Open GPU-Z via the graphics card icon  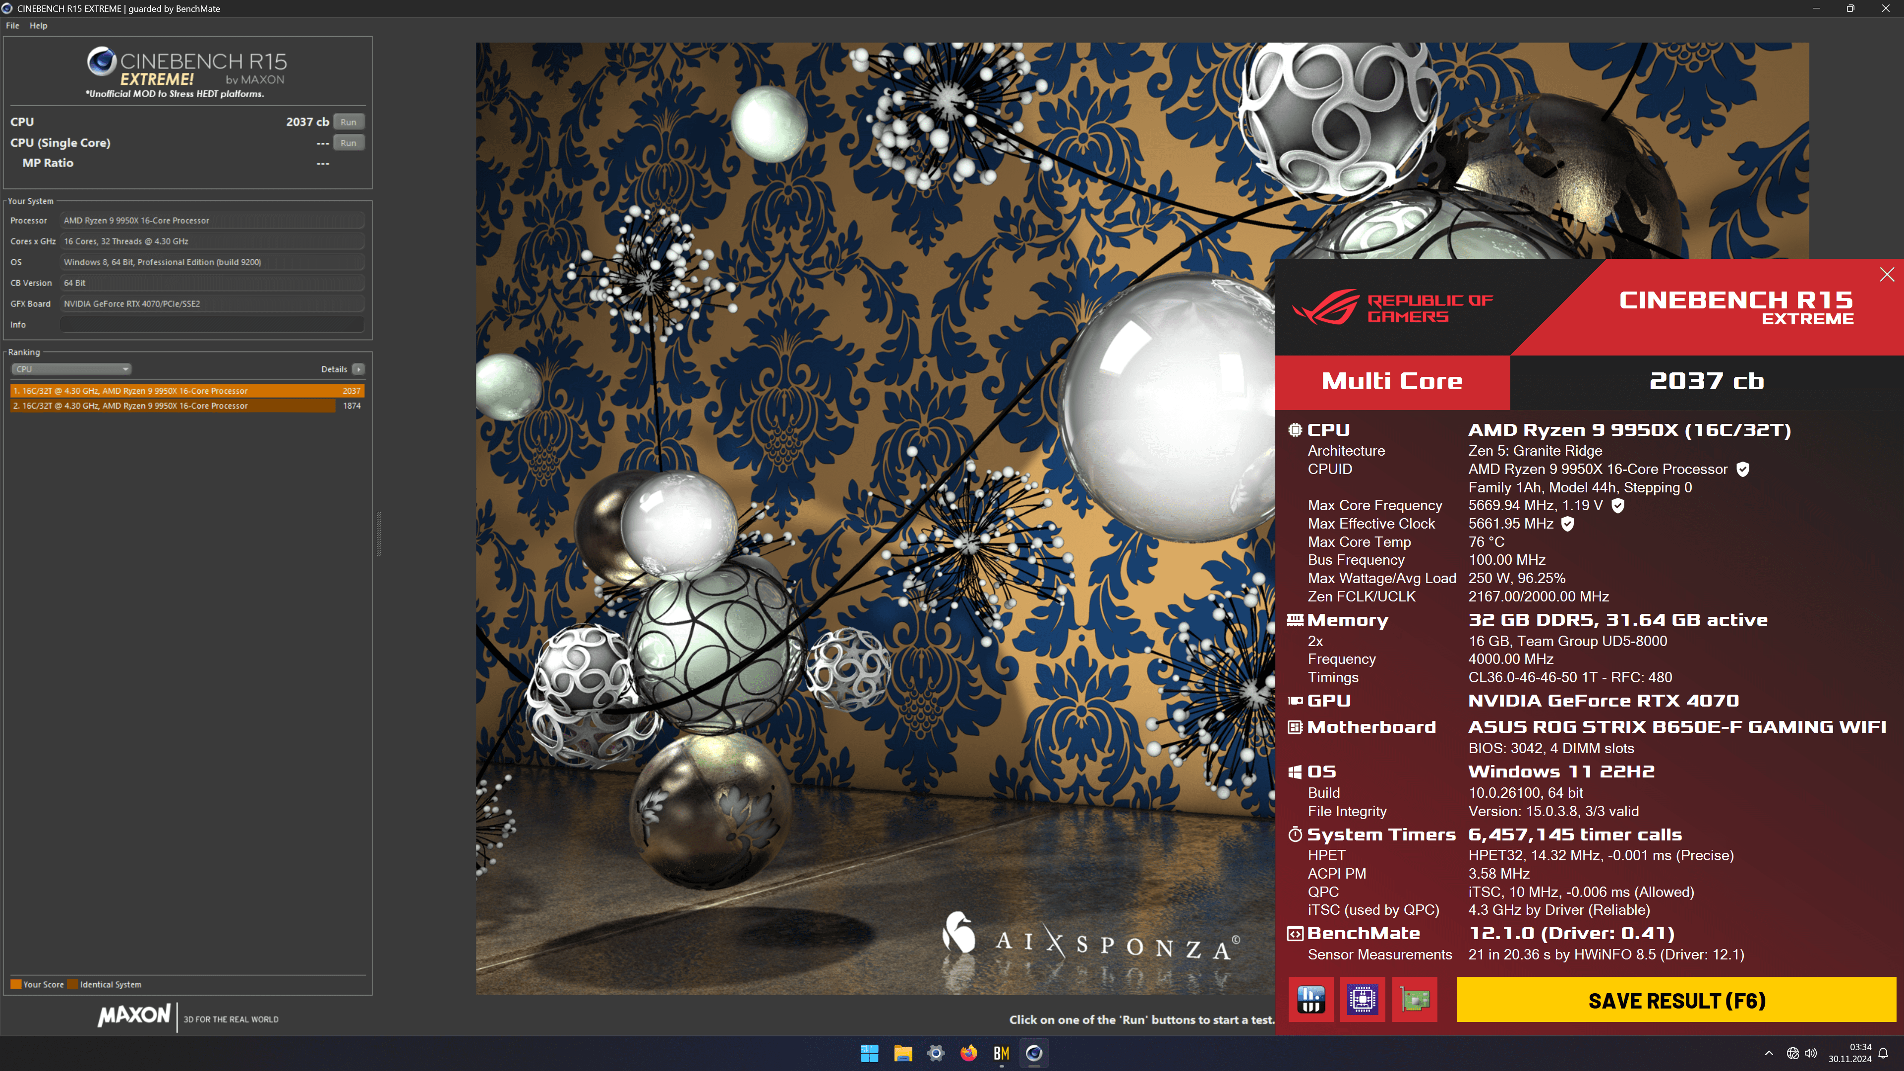click(1415, 1000)
